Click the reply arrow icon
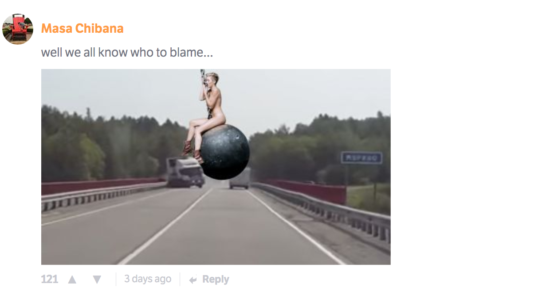This screenshot has width=546, height=295. 193,280
